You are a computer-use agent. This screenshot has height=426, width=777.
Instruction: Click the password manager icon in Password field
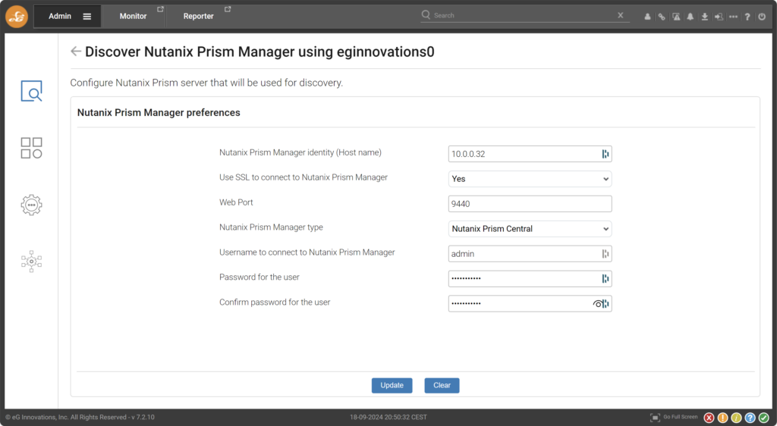coord(605,278)
